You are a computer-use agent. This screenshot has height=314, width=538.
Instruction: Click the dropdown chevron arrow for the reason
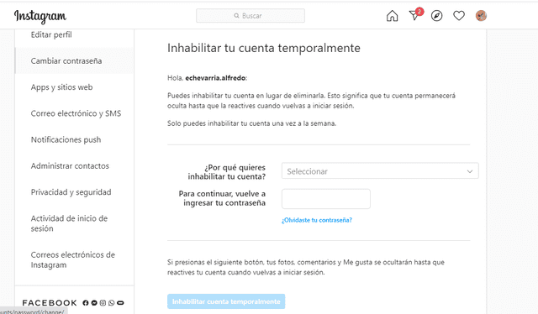pyautogui.click(x=470, y=171)
